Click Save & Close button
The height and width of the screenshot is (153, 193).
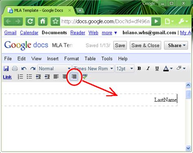[x=145, y=46]
